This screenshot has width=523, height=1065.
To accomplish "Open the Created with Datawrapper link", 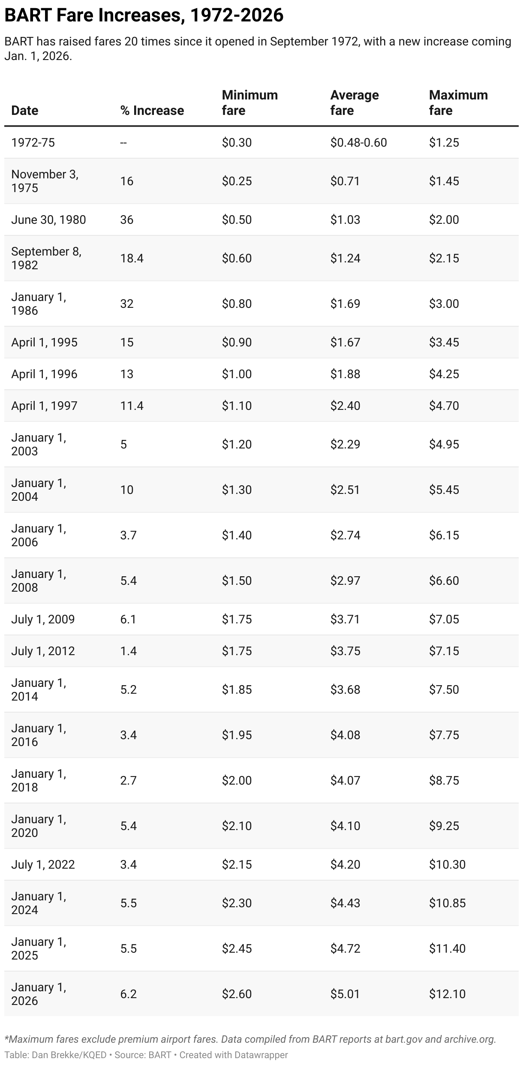I will pyautogui.click(x=234, y=1055).
